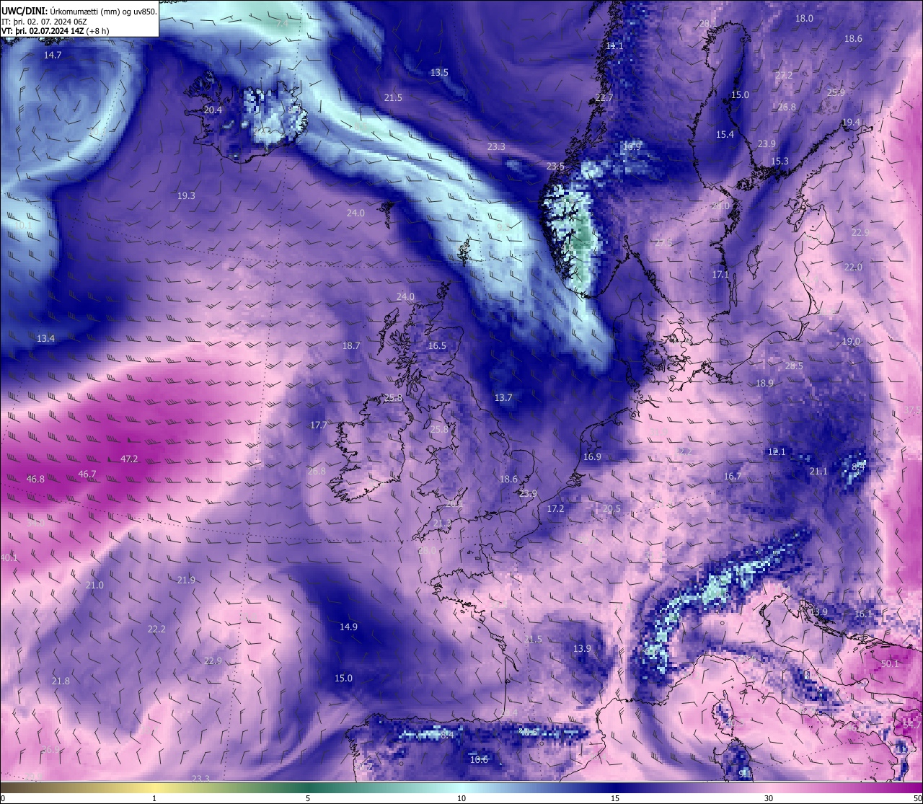Click the 17.1 value over Sweden

720,274
